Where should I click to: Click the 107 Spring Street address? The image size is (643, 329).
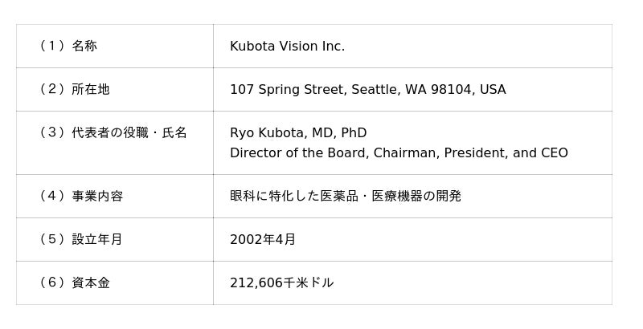point(367,90)
